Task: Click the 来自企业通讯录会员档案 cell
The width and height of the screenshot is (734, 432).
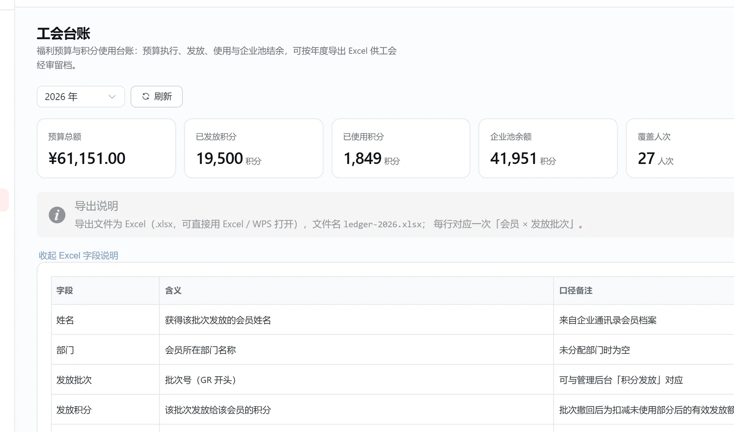Action: click(644, 320)
